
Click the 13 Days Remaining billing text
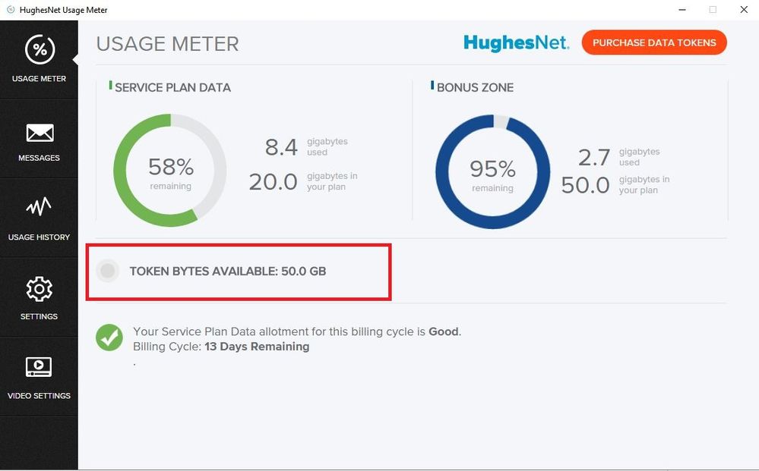pos(257,347)
